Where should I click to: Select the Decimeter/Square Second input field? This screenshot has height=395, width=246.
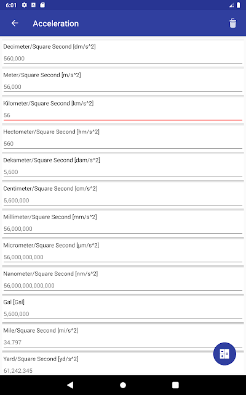coord(123,59)
